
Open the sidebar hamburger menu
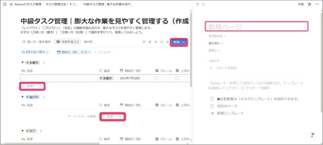pos(5,4)
